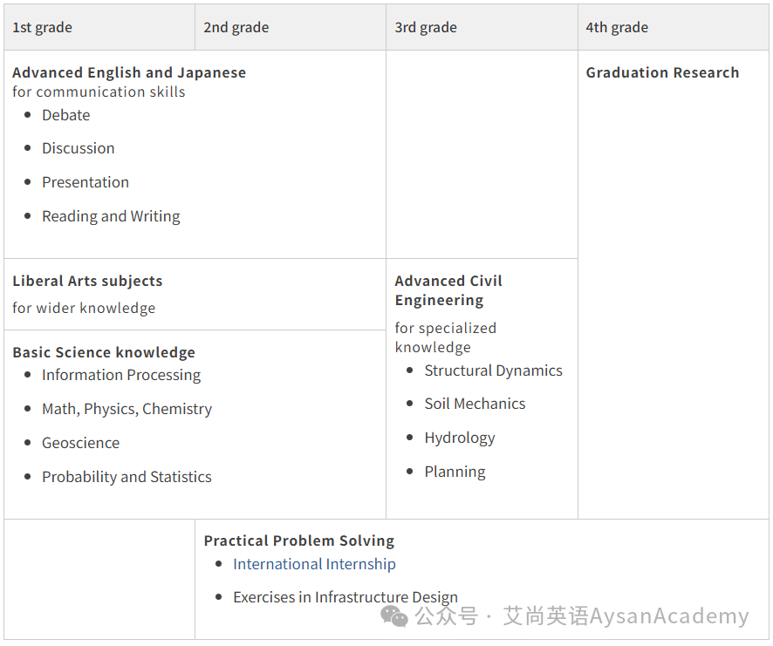Click the Discussion list item

(79, 148)
